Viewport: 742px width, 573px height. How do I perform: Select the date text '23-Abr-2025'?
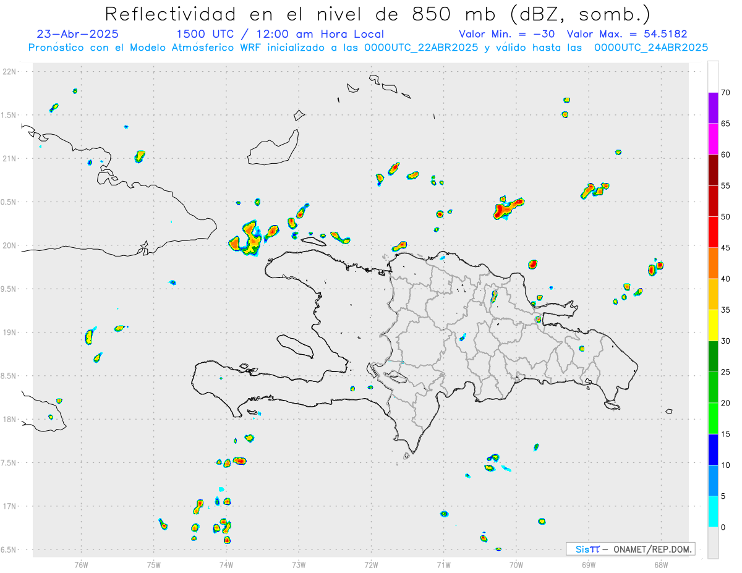78,34
